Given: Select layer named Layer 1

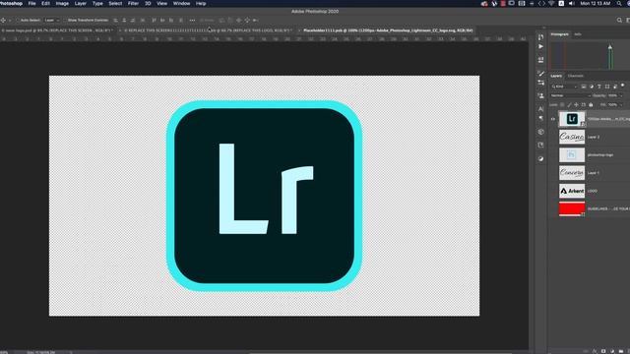Looking at the screenshot, I should tap(593, 173).
